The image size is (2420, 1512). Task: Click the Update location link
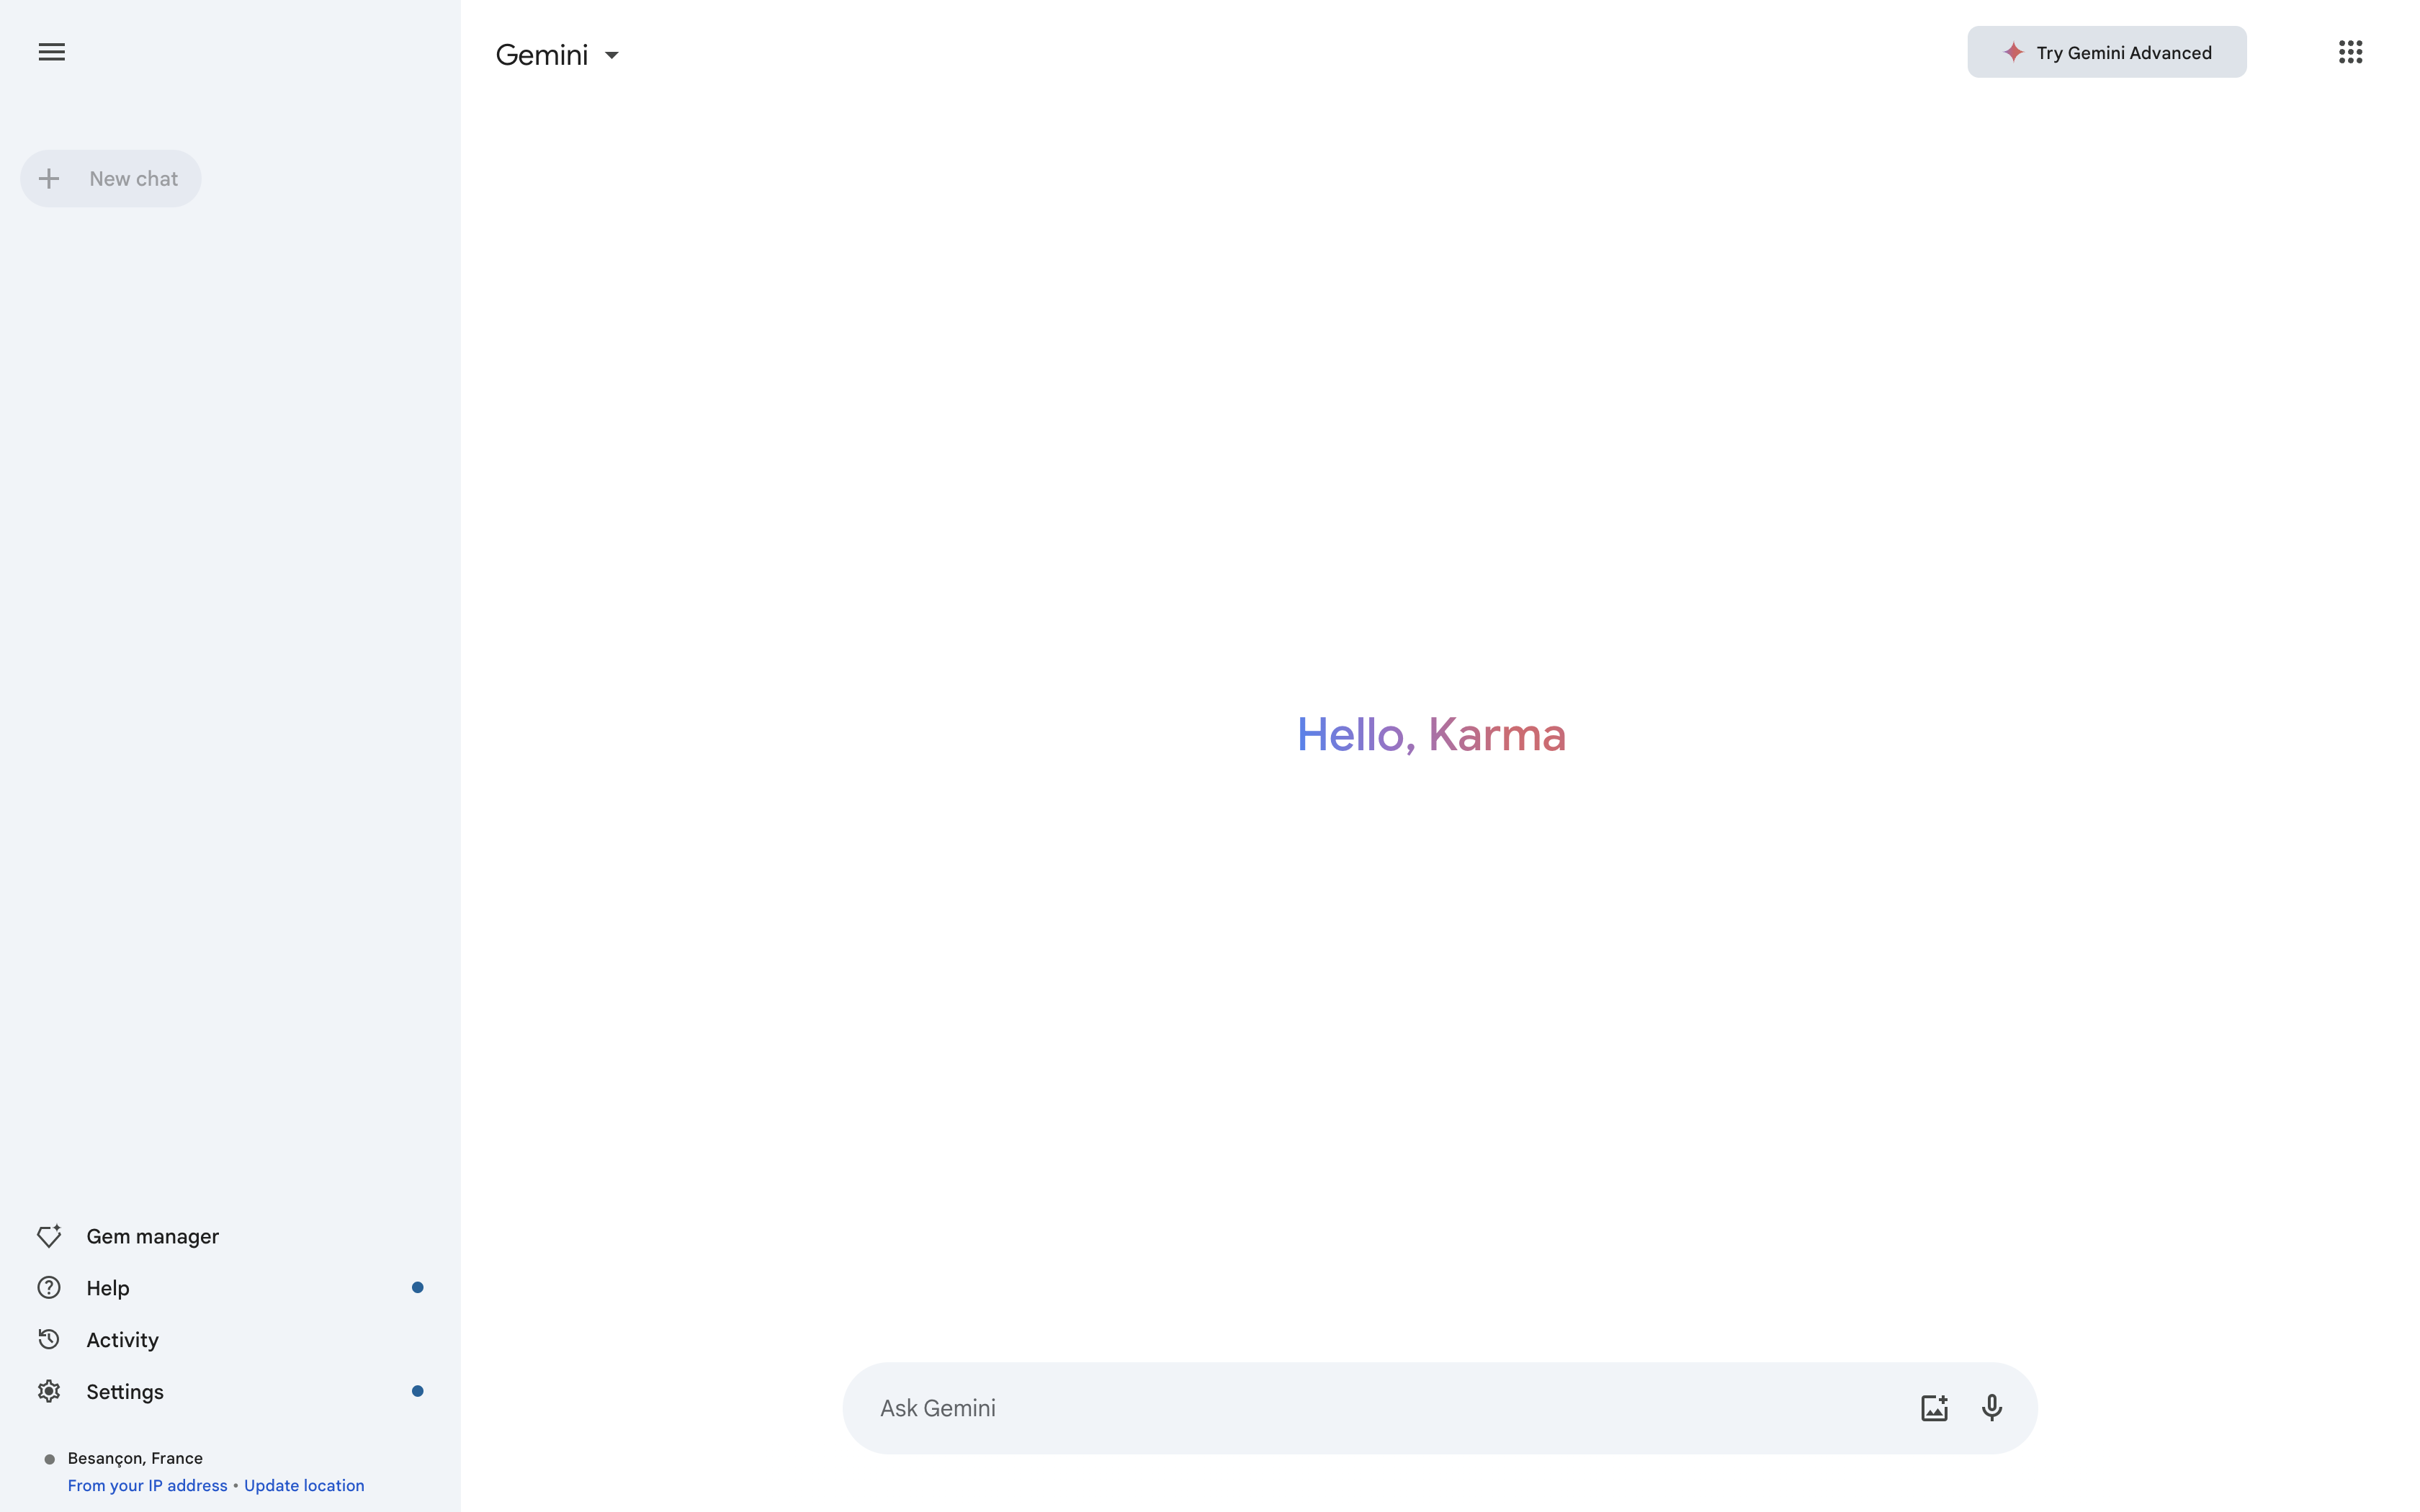click(304, 1485)
